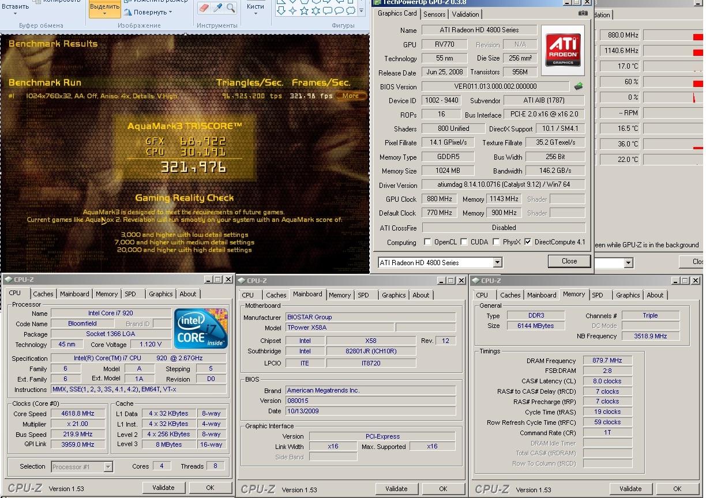Select the Eraser tool in Paint
Image resolution: width=706 pixels, height=498 pixels.
coord(204,8)
